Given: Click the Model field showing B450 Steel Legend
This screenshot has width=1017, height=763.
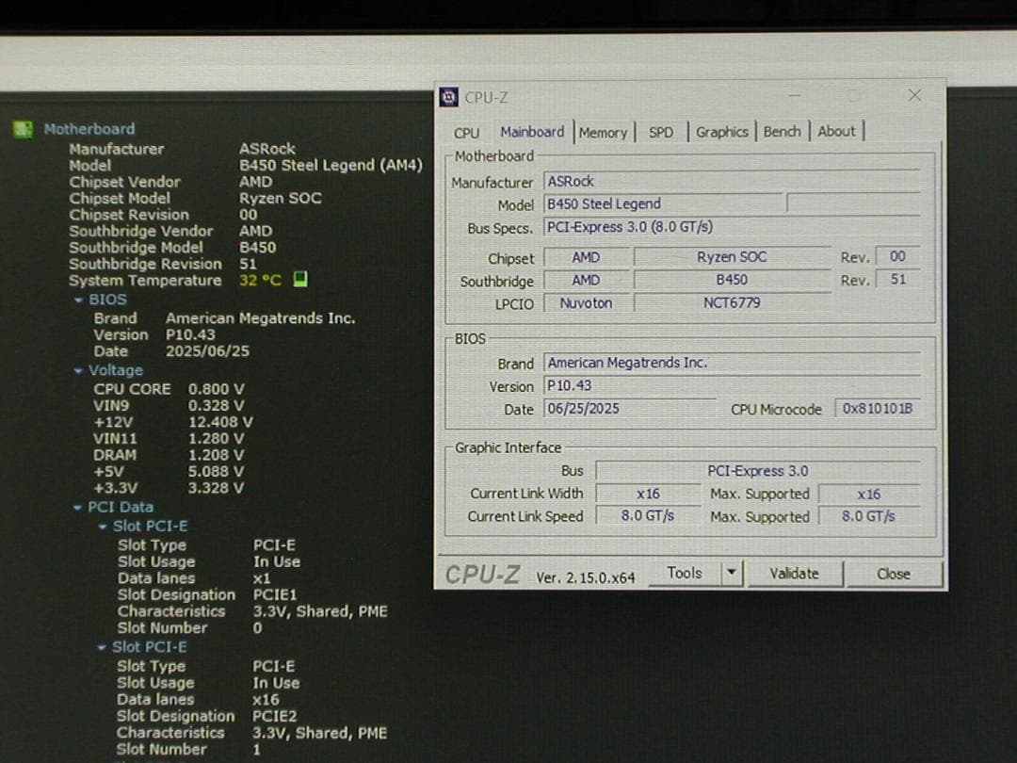Looking at the screenshot, I should (663, 203).
